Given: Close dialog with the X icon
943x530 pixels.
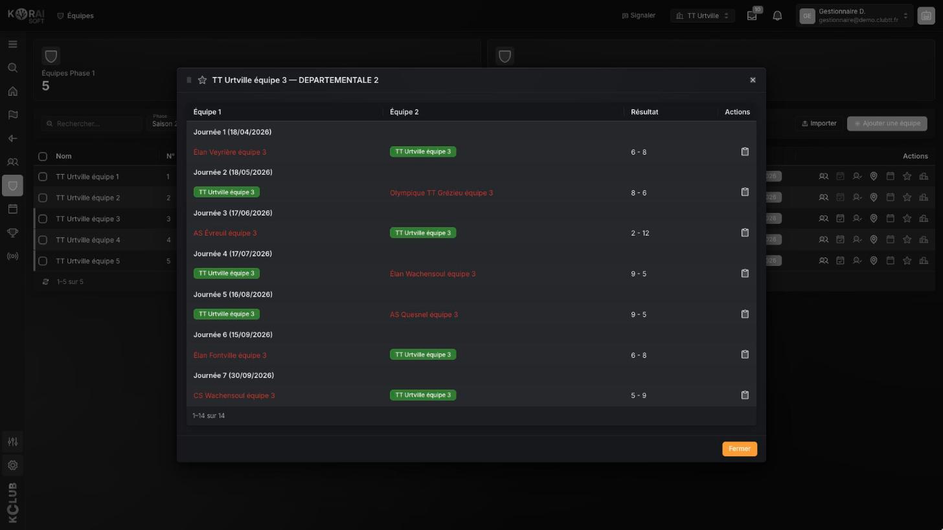Looking at the screenshot, I should (753, 80).
